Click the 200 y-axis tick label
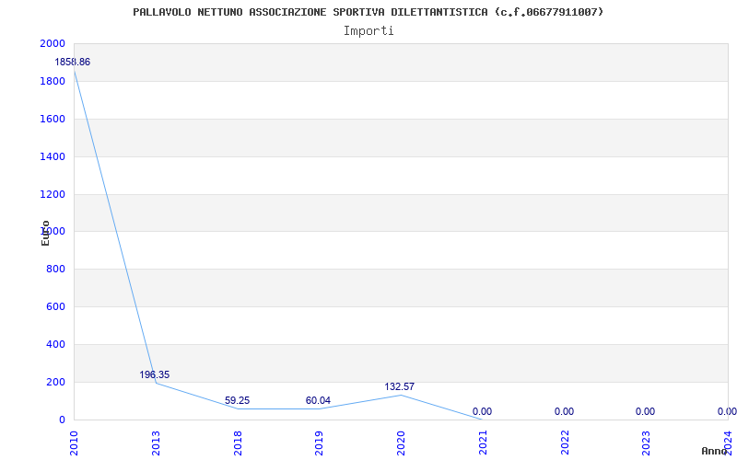Screen dimensions: 737x460 (56, 382)
